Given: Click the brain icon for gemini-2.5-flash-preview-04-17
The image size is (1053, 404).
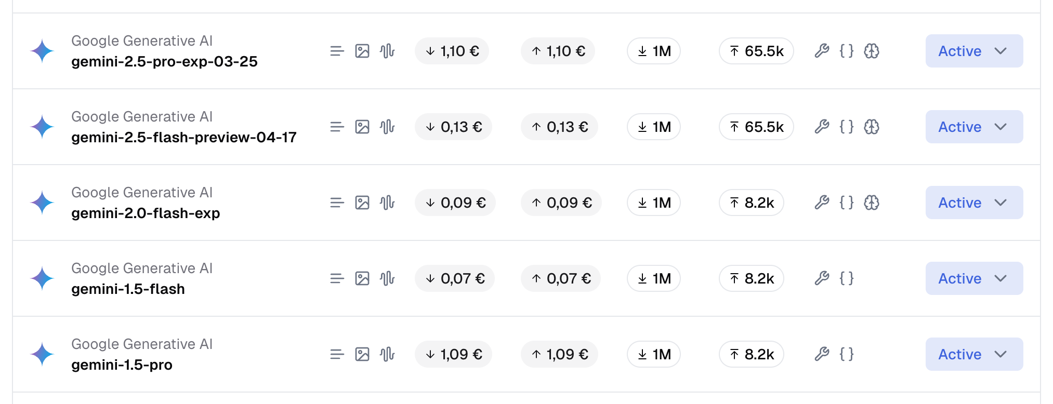Looking at the screenshot, I should (872, 127).
